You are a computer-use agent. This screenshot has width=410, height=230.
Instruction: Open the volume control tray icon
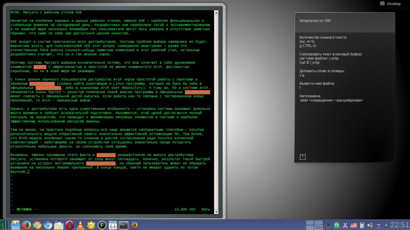[370, 226]
